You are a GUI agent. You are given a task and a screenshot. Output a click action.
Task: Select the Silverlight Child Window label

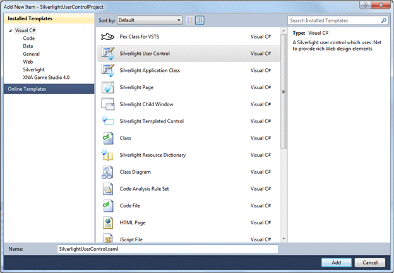(x=146, y=104)
